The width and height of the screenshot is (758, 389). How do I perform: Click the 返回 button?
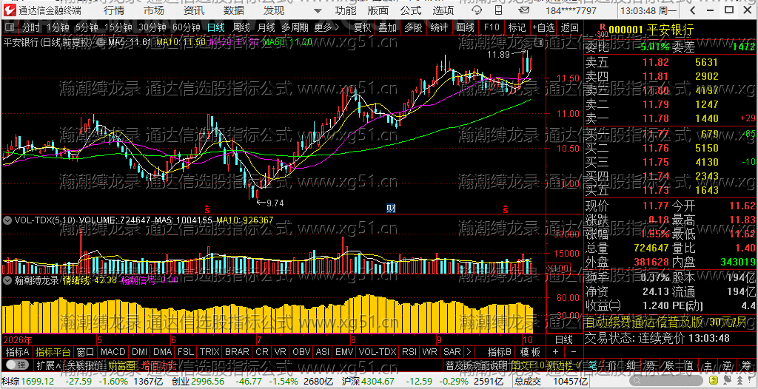point(570,27)
